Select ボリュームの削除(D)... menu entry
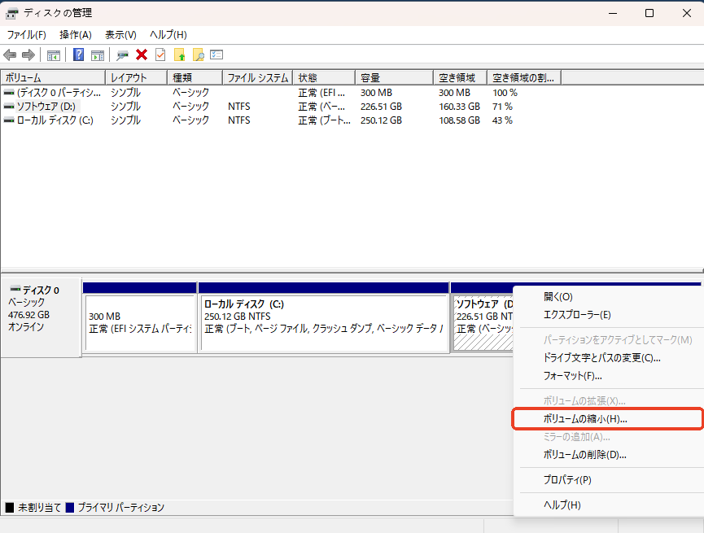 coord(584,455)
